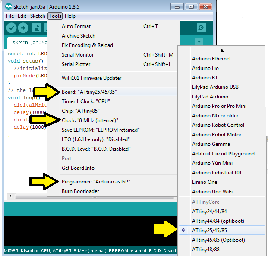Select Arduino BT board

coord(222,78)
